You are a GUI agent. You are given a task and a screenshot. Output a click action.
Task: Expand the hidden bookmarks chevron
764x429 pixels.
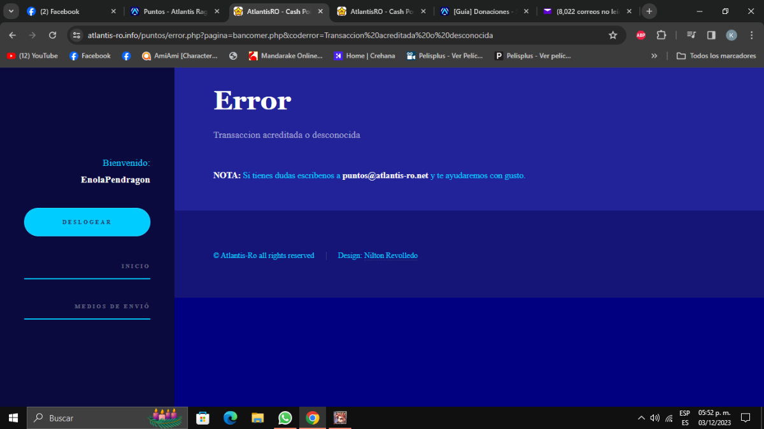654,56
